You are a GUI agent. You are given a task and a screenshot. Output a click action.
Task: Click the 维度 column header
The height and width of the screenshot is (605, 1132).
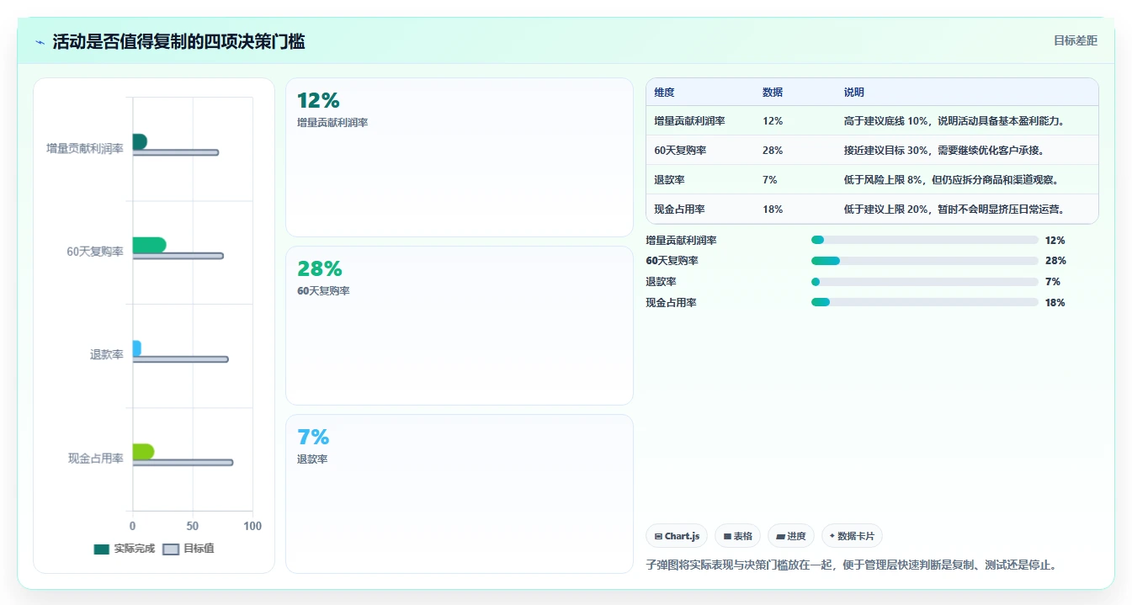coord(664,93)
